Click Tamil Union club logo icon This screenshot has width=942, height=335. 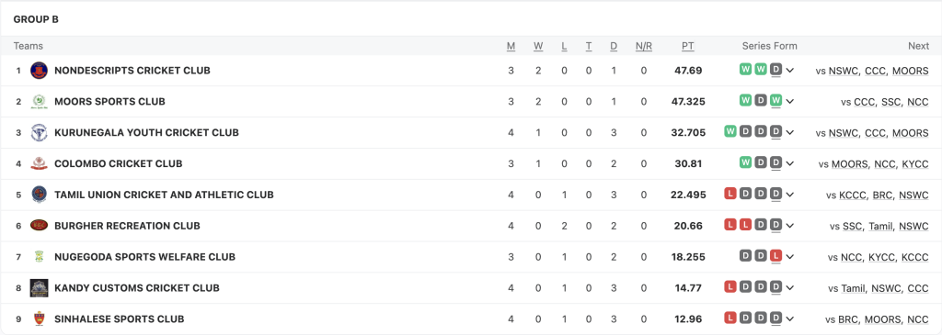click(39, 195)
